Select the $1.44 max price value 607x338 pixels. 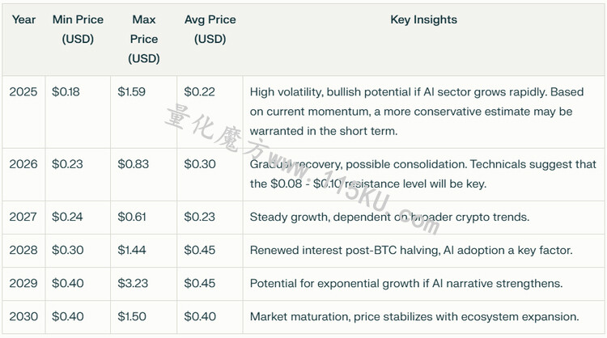point(132,250)
